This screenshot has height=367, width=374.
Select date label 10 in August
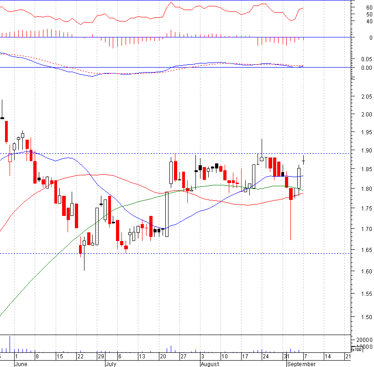click(224, 357)
